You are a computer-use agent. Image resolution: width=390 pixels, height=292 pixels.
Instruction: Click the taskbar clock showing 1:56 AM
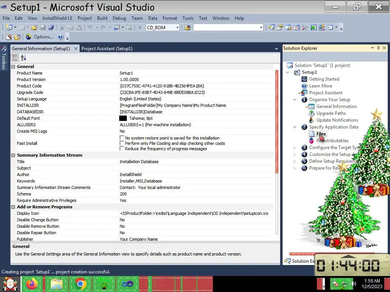(372, 284)
